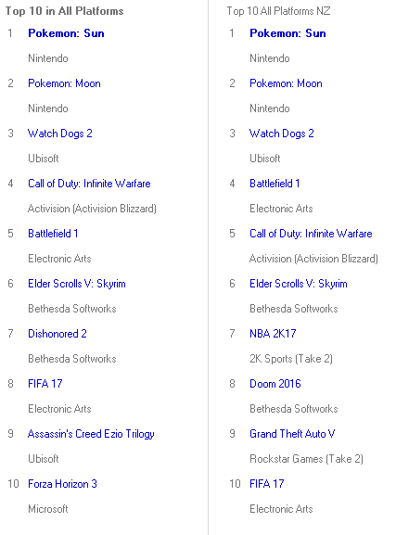Open Watch Dogs 2 in NZ list
The image size is (396, 535).
282,134
